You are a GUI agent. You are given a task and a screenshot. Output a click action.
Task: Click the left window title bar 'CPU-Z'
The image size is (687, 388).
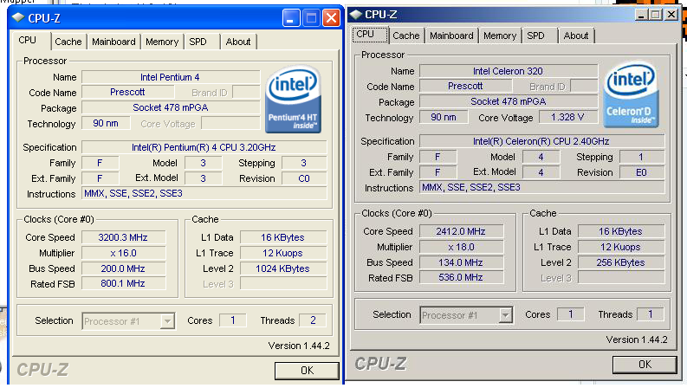(44, 18)
